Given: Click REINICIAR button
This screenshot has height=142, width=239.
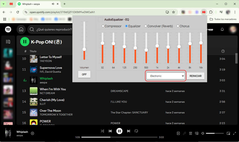Looking at the screenshot, I should click(x=196, y=76).
